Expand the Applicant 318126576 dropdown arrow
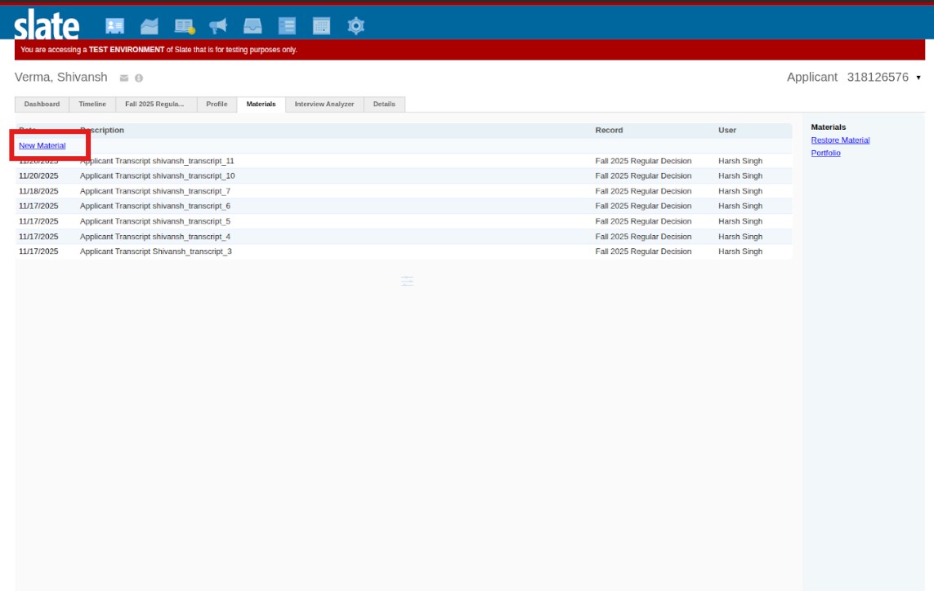934x591 pixels. pos(918,78)
